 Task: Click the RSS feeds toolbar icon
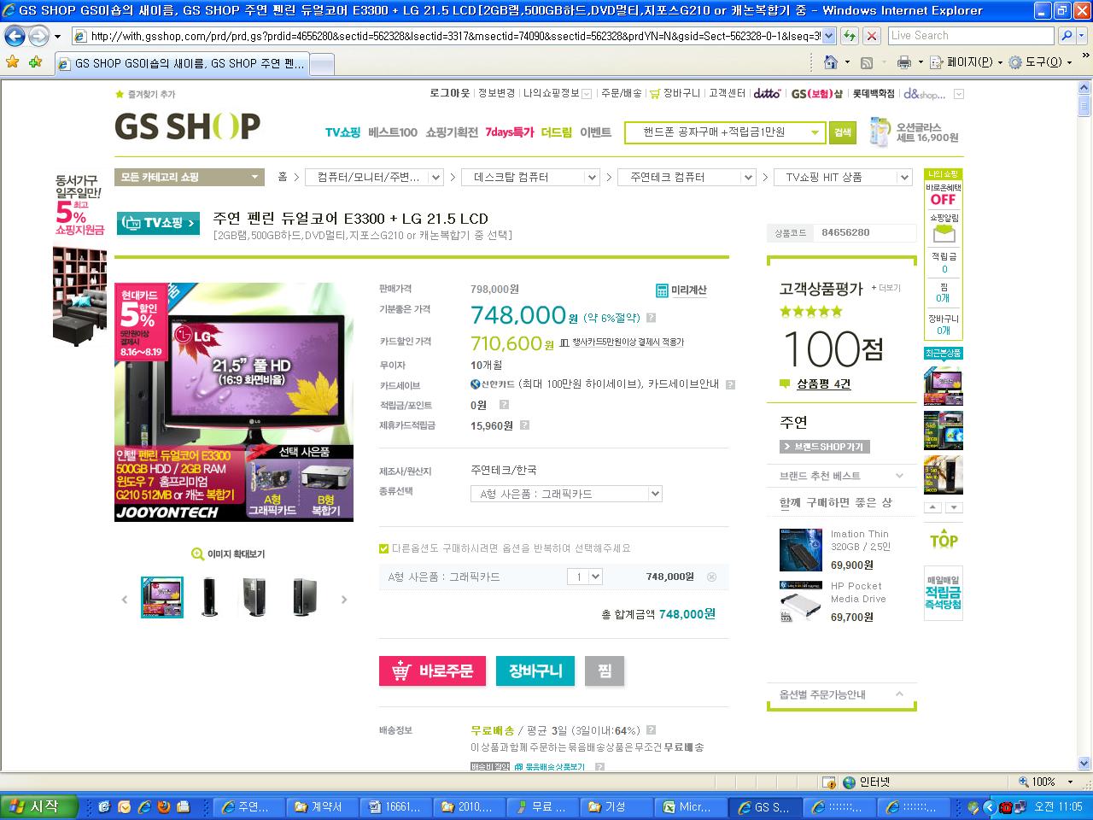click(x=867, y=62)
